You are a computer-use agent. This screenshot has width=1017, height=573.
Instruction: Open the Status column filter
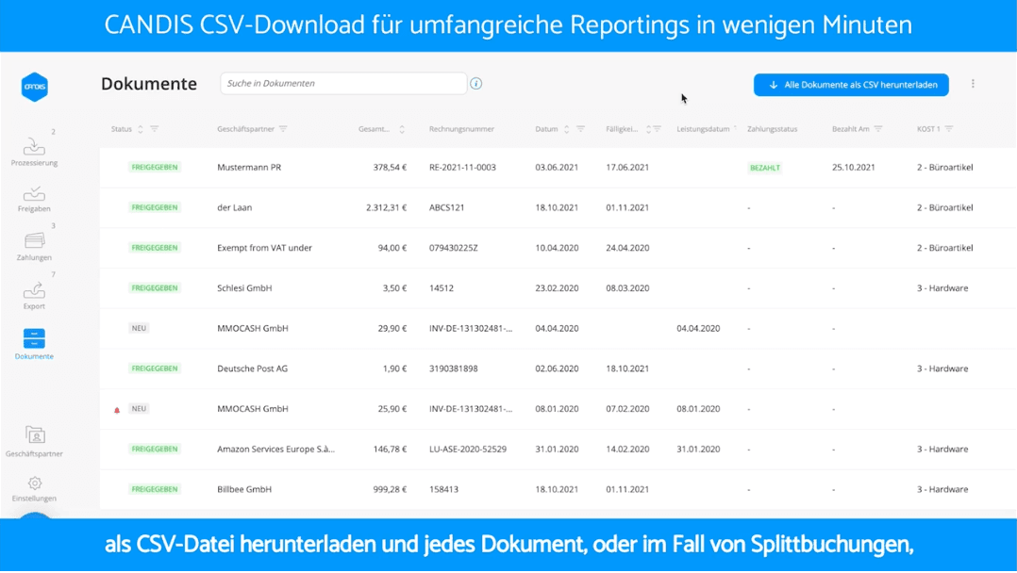[155, 129]
